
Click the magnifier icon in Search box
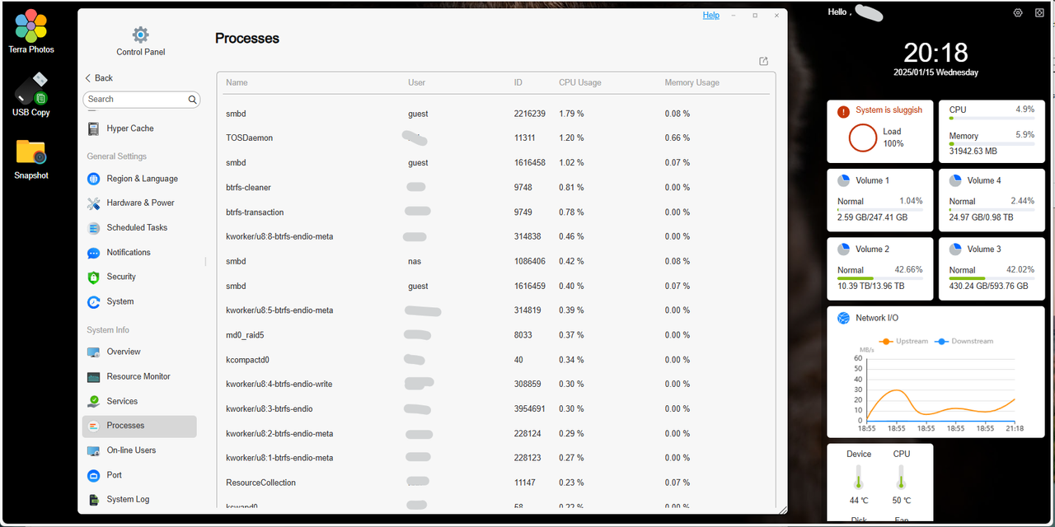(x=193, y=100)
